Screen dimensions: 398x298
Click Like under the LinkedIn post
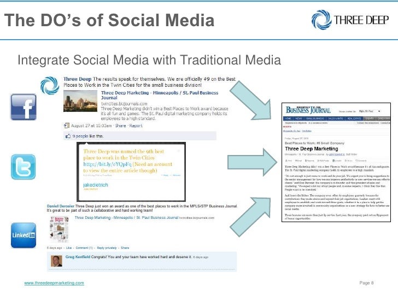69,248
